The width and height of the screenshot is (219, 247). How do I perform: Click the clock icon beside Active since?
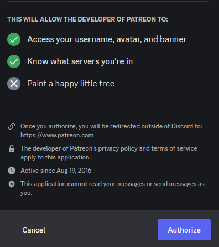tap(12, 171)
